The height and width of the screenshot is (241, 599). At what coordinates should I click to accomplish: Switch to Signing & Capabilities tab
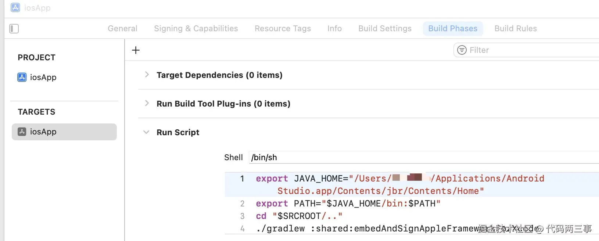[196, 29]
